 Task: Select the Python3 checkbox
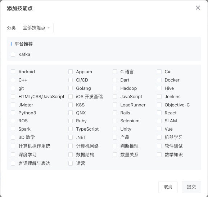13,113
